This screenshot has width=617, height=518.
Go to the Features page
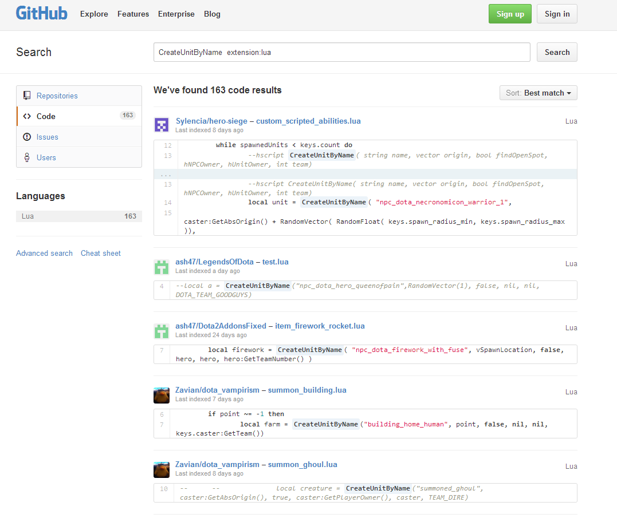click(x=133, y=14)
